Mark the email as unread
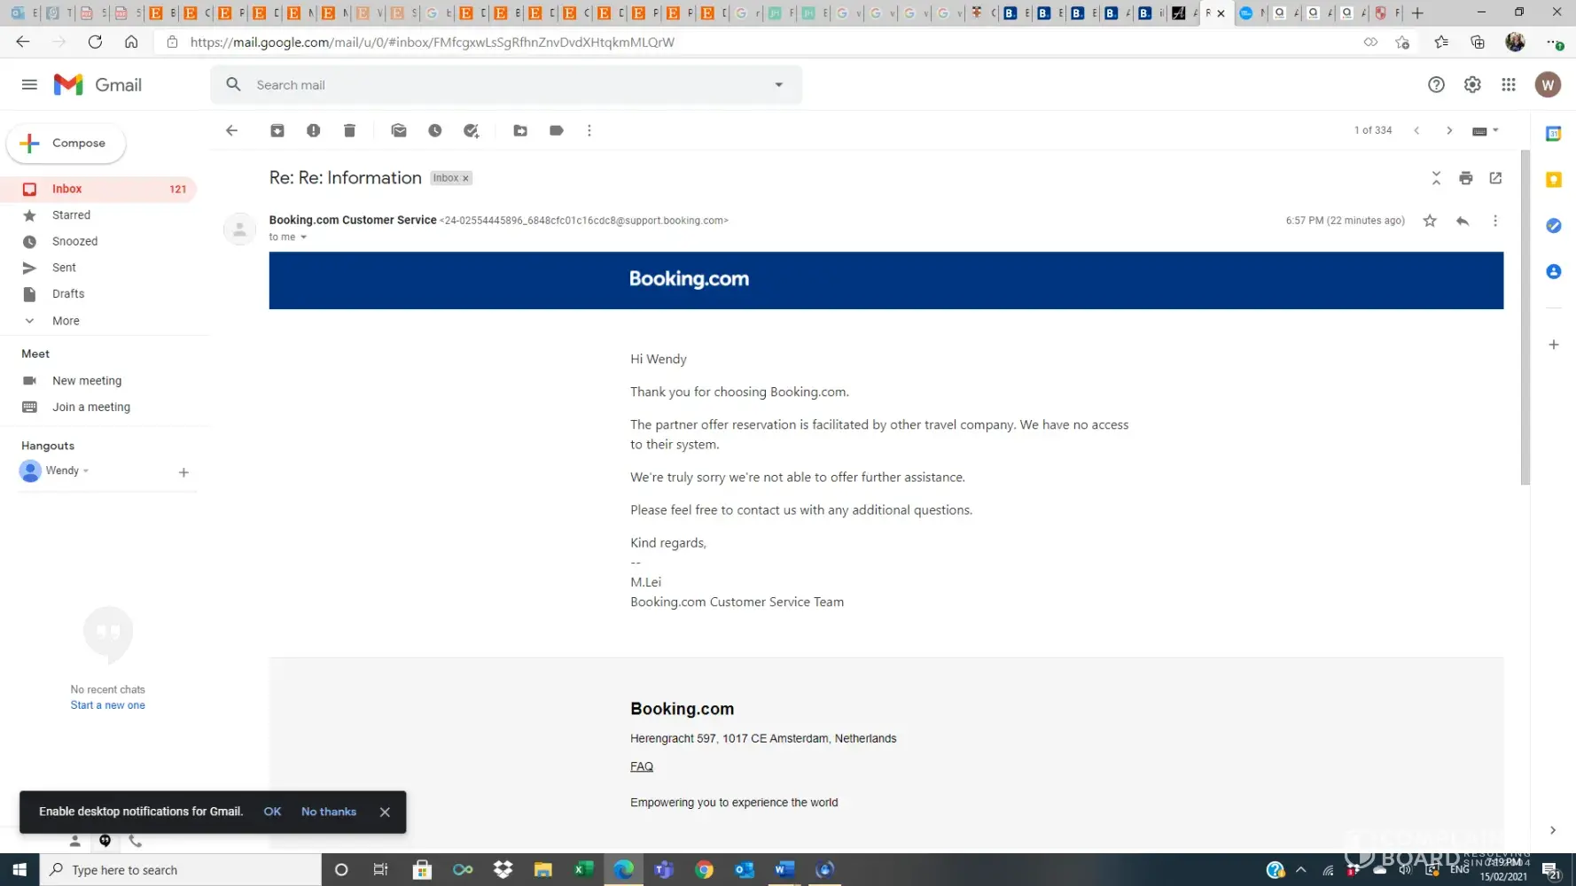1576x886 pixels. coord(399,130)
